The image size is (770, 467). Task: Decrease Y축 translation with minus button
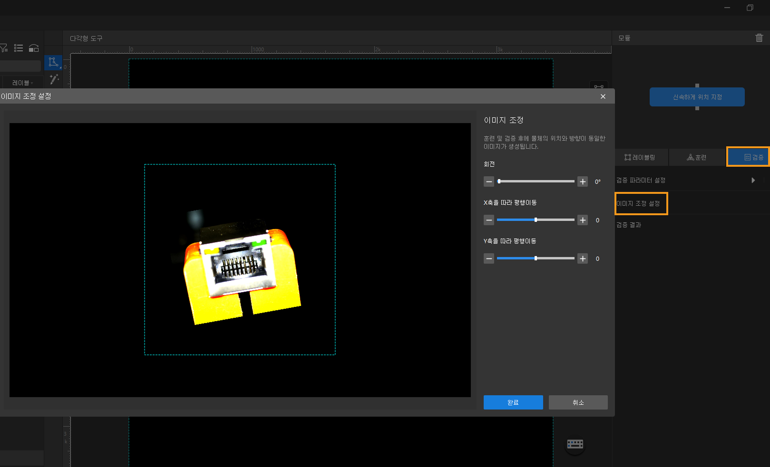pyautogui.click(x=489, y=258)
